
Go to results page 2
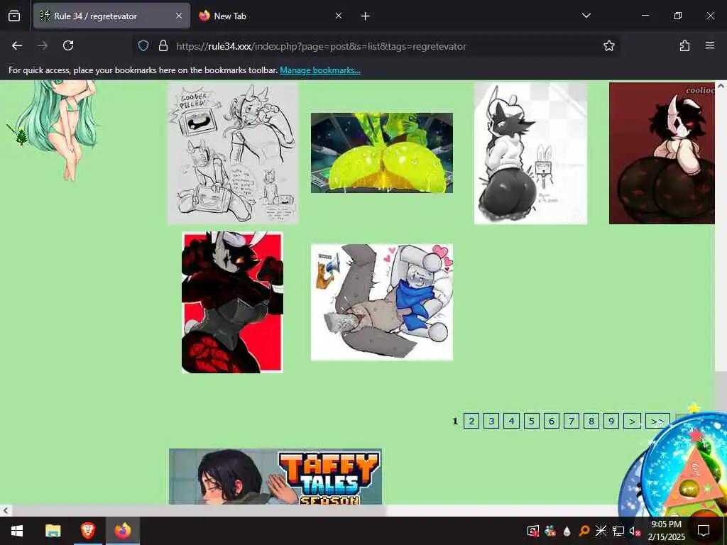point(471,421)
